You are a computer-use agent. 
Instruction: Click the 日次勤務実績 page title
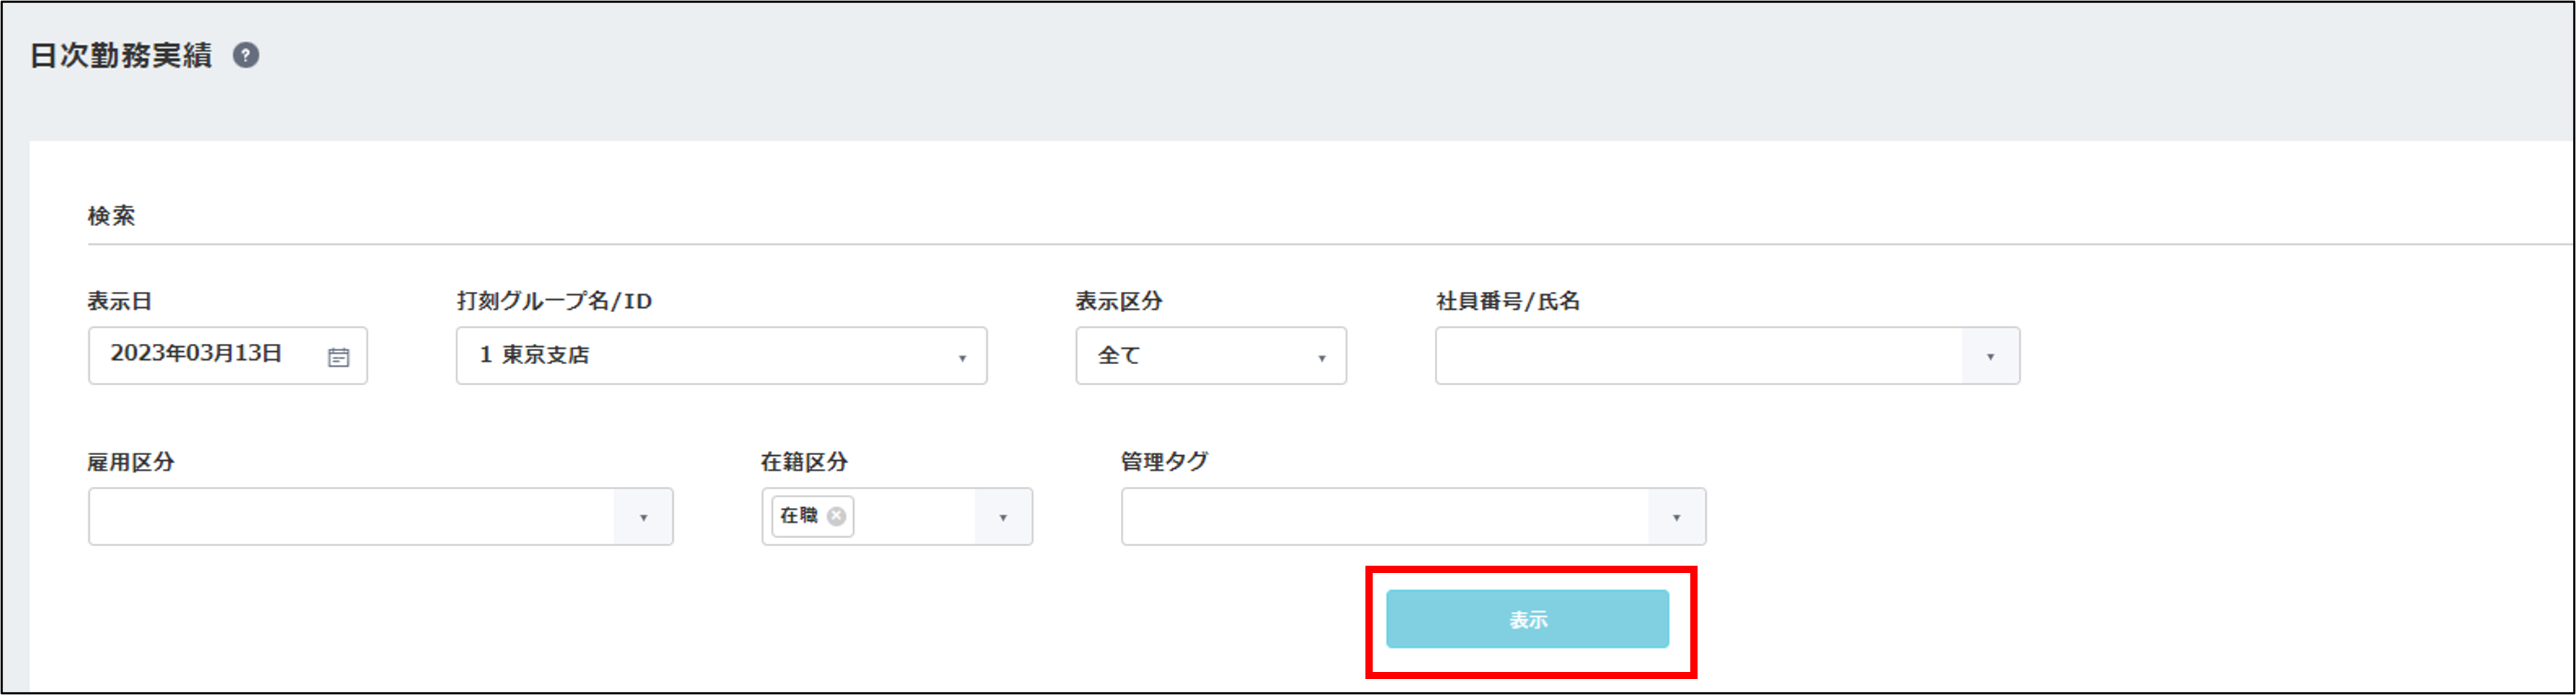point(121,56)
